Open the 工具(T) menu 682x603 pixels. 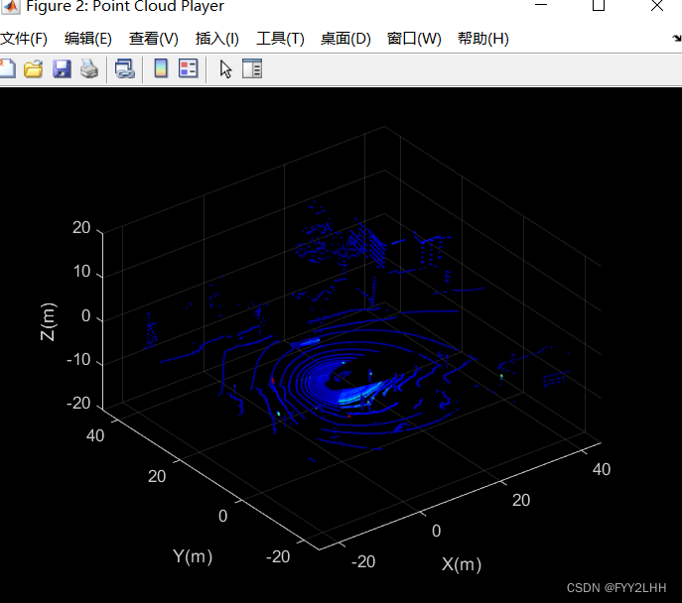coord(280,39)
